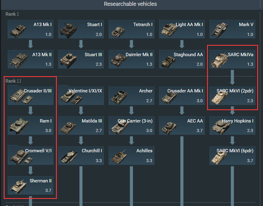Expand the Cromwell V/I vehicle group
263x206 pixels.
pos(30,155)
